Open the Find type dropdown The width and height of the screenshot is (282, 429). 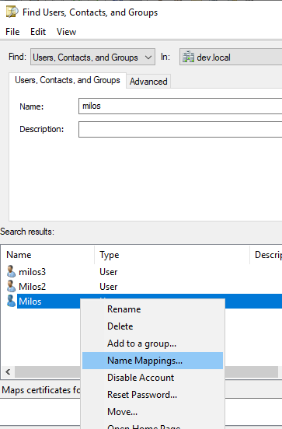click(92, 57)
